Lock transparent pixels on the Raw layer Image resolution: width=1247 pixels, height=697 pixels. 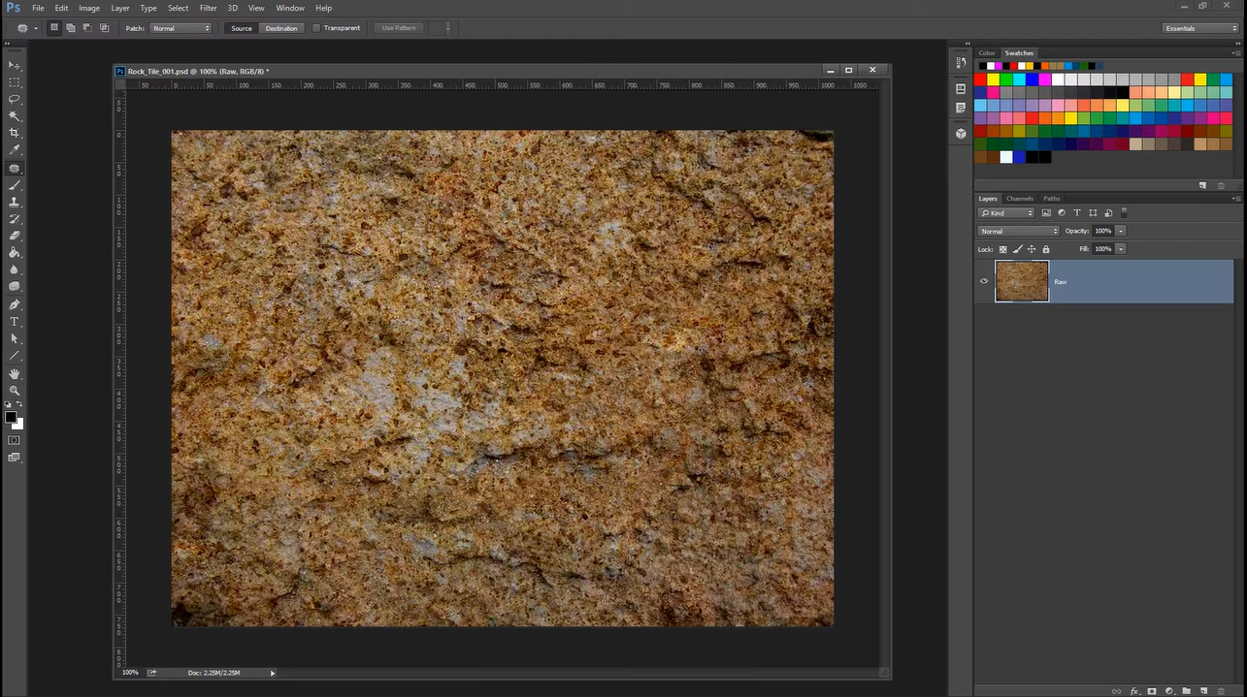pos(1003,249)
